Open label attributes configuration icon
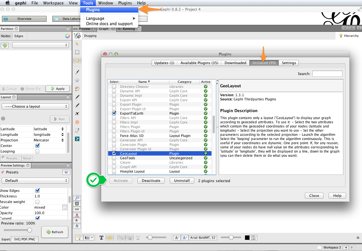The image size is (362, 251). (x=253, y=238)
